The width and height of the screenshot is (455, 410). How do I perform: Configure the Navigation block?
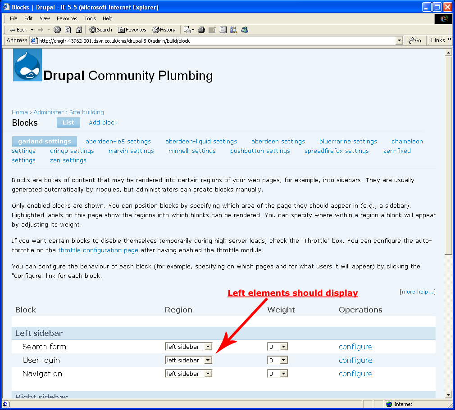(355, 374)
